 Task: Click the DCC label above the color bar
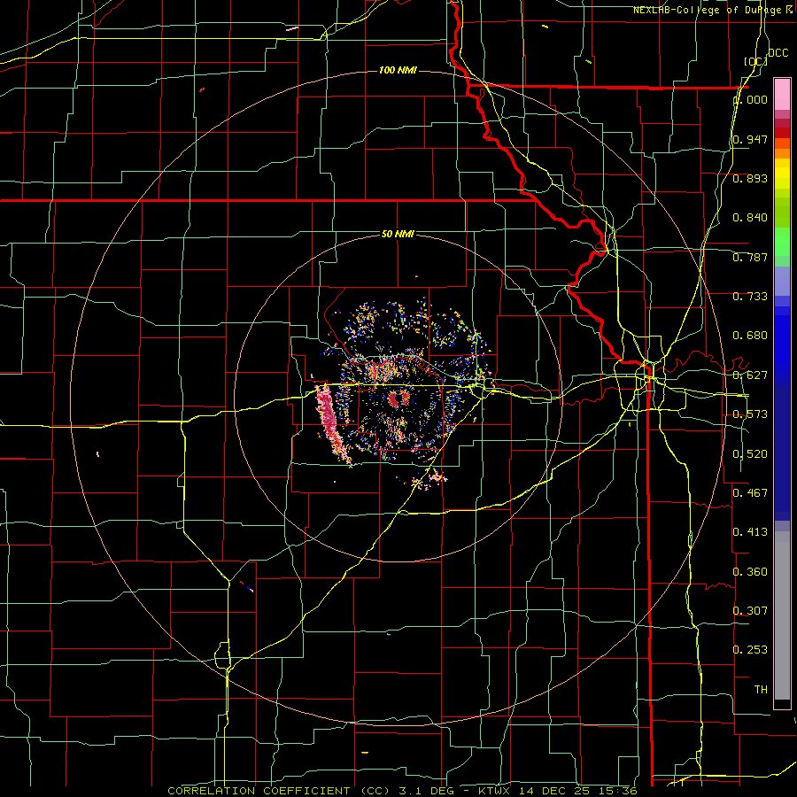coord(778,53)
